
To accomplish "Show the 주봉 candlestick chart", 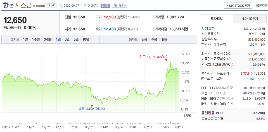I will [154, 39].
